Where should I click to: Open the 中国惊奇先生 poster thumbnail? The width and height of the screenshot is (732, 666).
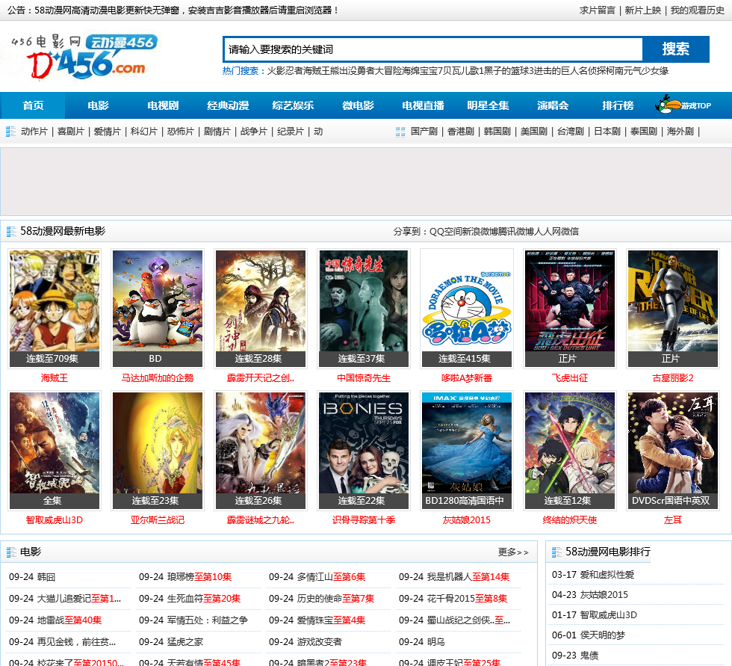[x=364, y=308]
